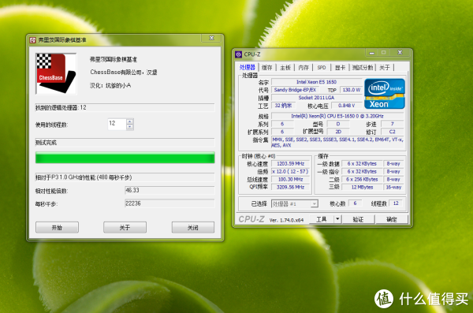The image size is (473, 313).
Task: Click the instruction set list MMX, SSE text
Action: pyautogui.click(x=337, y=142)
